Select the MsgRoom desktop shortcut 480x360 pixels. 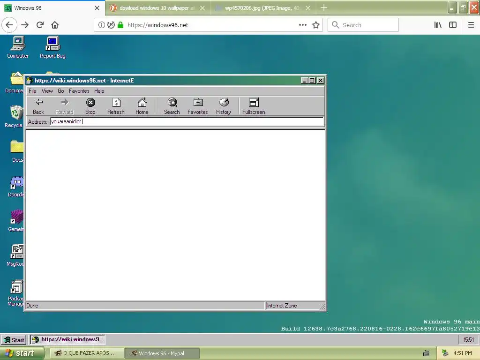coord(15,255)
